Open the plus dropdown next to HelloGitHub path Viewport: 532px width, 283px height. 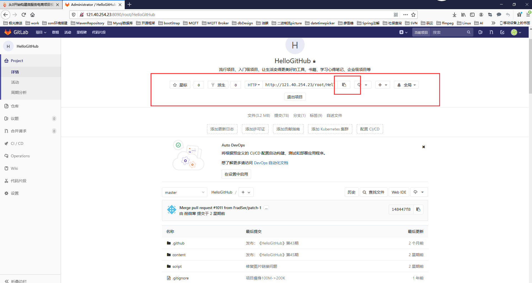pyautogui.click(x=246, y=192)
